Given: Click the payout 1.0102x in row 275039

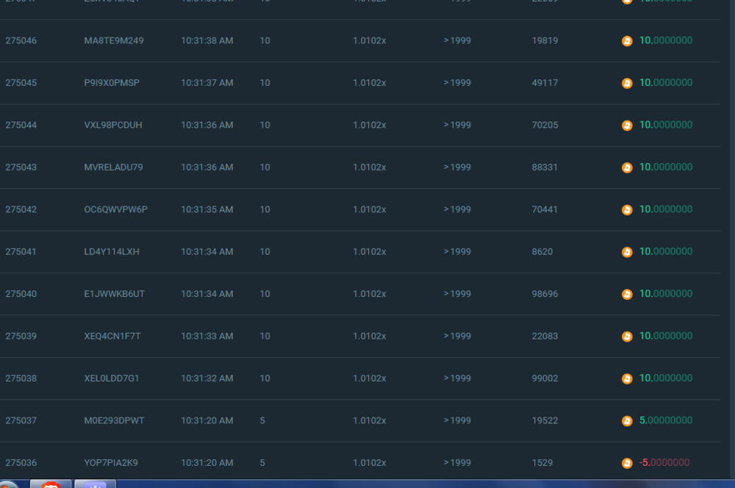Looking at the screenshot, I should [369, 336].
